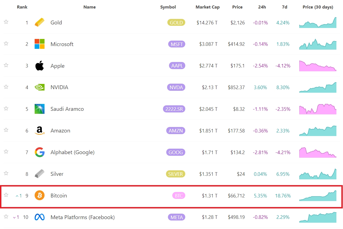Open NVIDIA 30-day price chart
Screen dimensions: 343x229
(318, 87)
